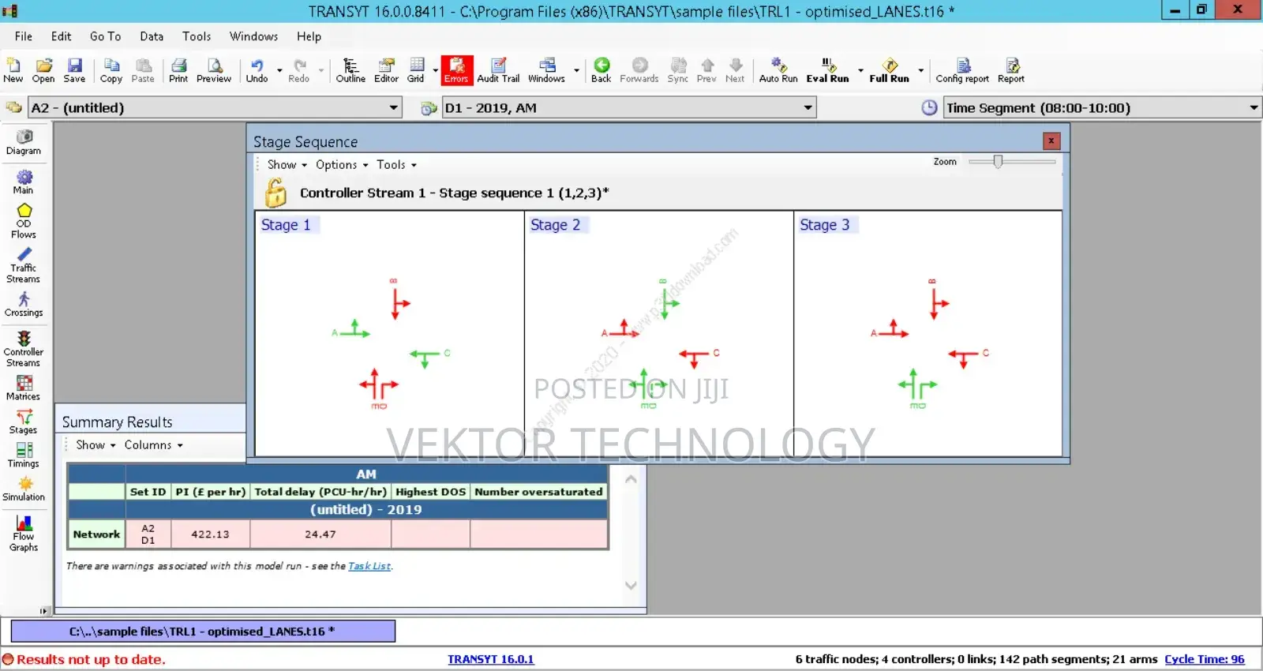Viewport: 1263px width, 671px height.
Task: Generate the Report
Action: pos(1011,69)
